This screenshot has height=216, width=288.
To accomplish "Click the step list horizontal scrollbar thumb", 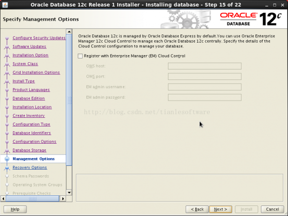I will click(33, 199).
